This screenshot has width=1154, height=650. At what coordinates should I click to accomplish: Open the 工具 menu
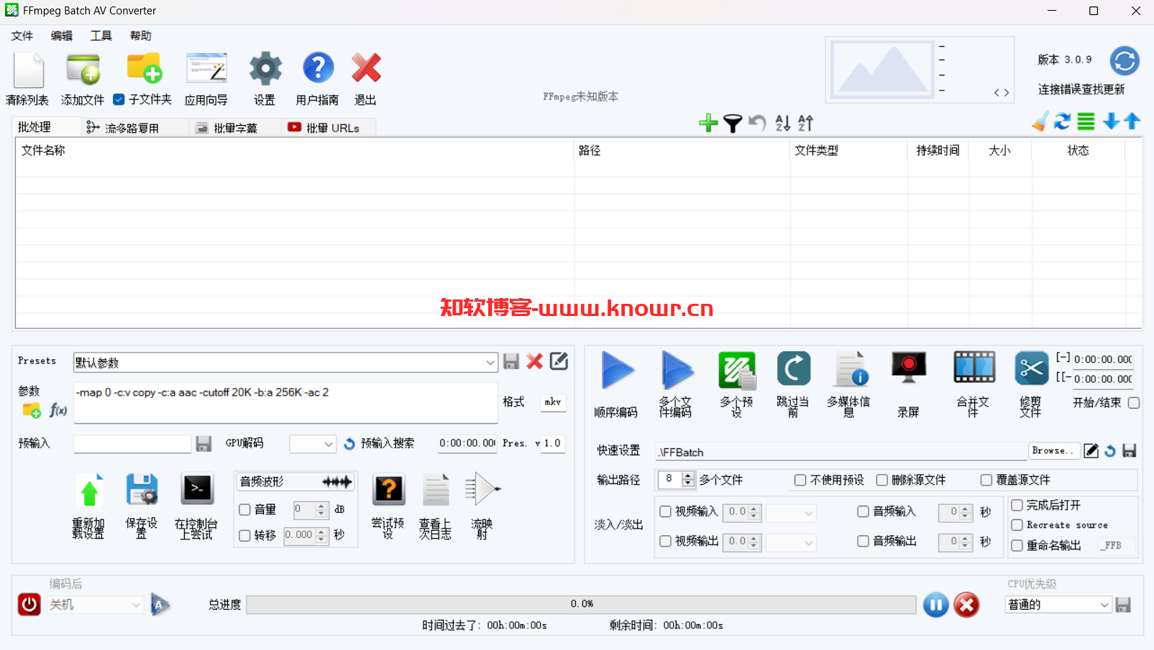pyautogui.click(x=101, y=36)
